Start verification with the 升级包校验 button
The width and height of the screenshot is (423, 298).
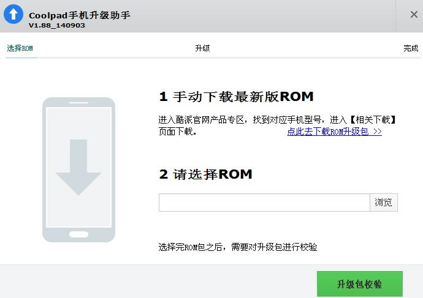coord(359,285)
